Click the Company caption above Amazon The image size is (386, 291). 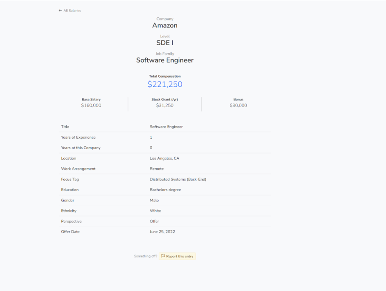tap(165, 19)
